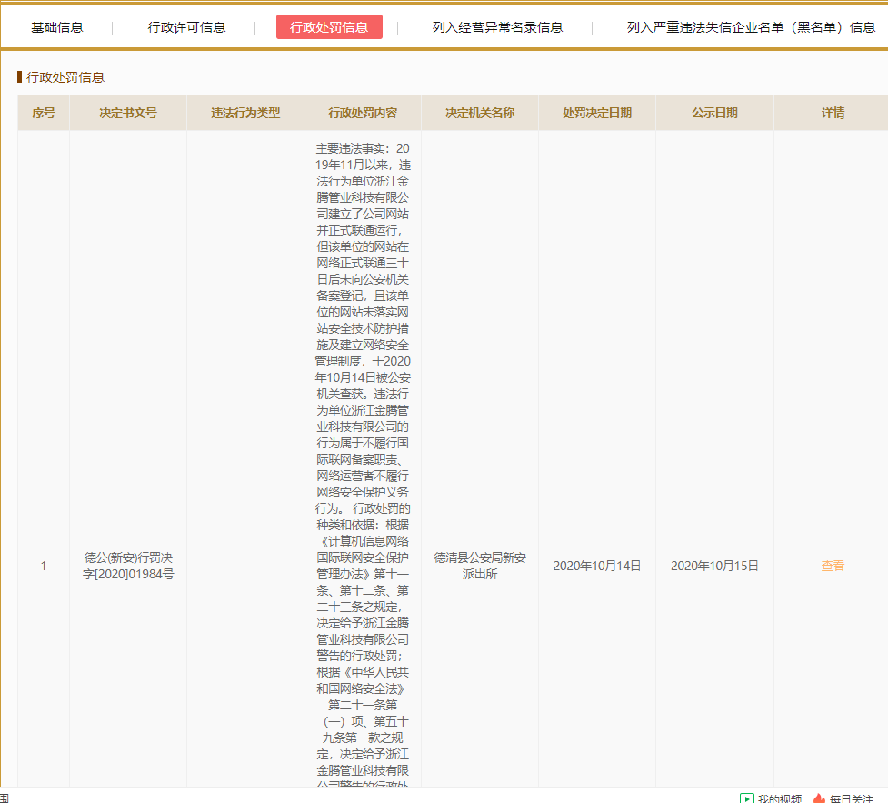
Task: Select the 详情 column header
Action: 833,113
